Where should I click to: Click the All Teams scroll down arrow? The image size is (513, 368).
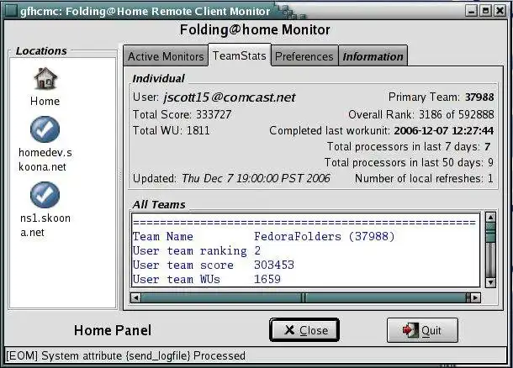(490, 282)
